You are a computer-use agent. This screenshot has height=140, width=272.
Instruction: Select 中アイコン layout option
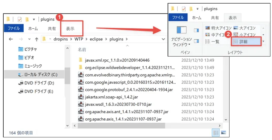click(x=216, y=35)
